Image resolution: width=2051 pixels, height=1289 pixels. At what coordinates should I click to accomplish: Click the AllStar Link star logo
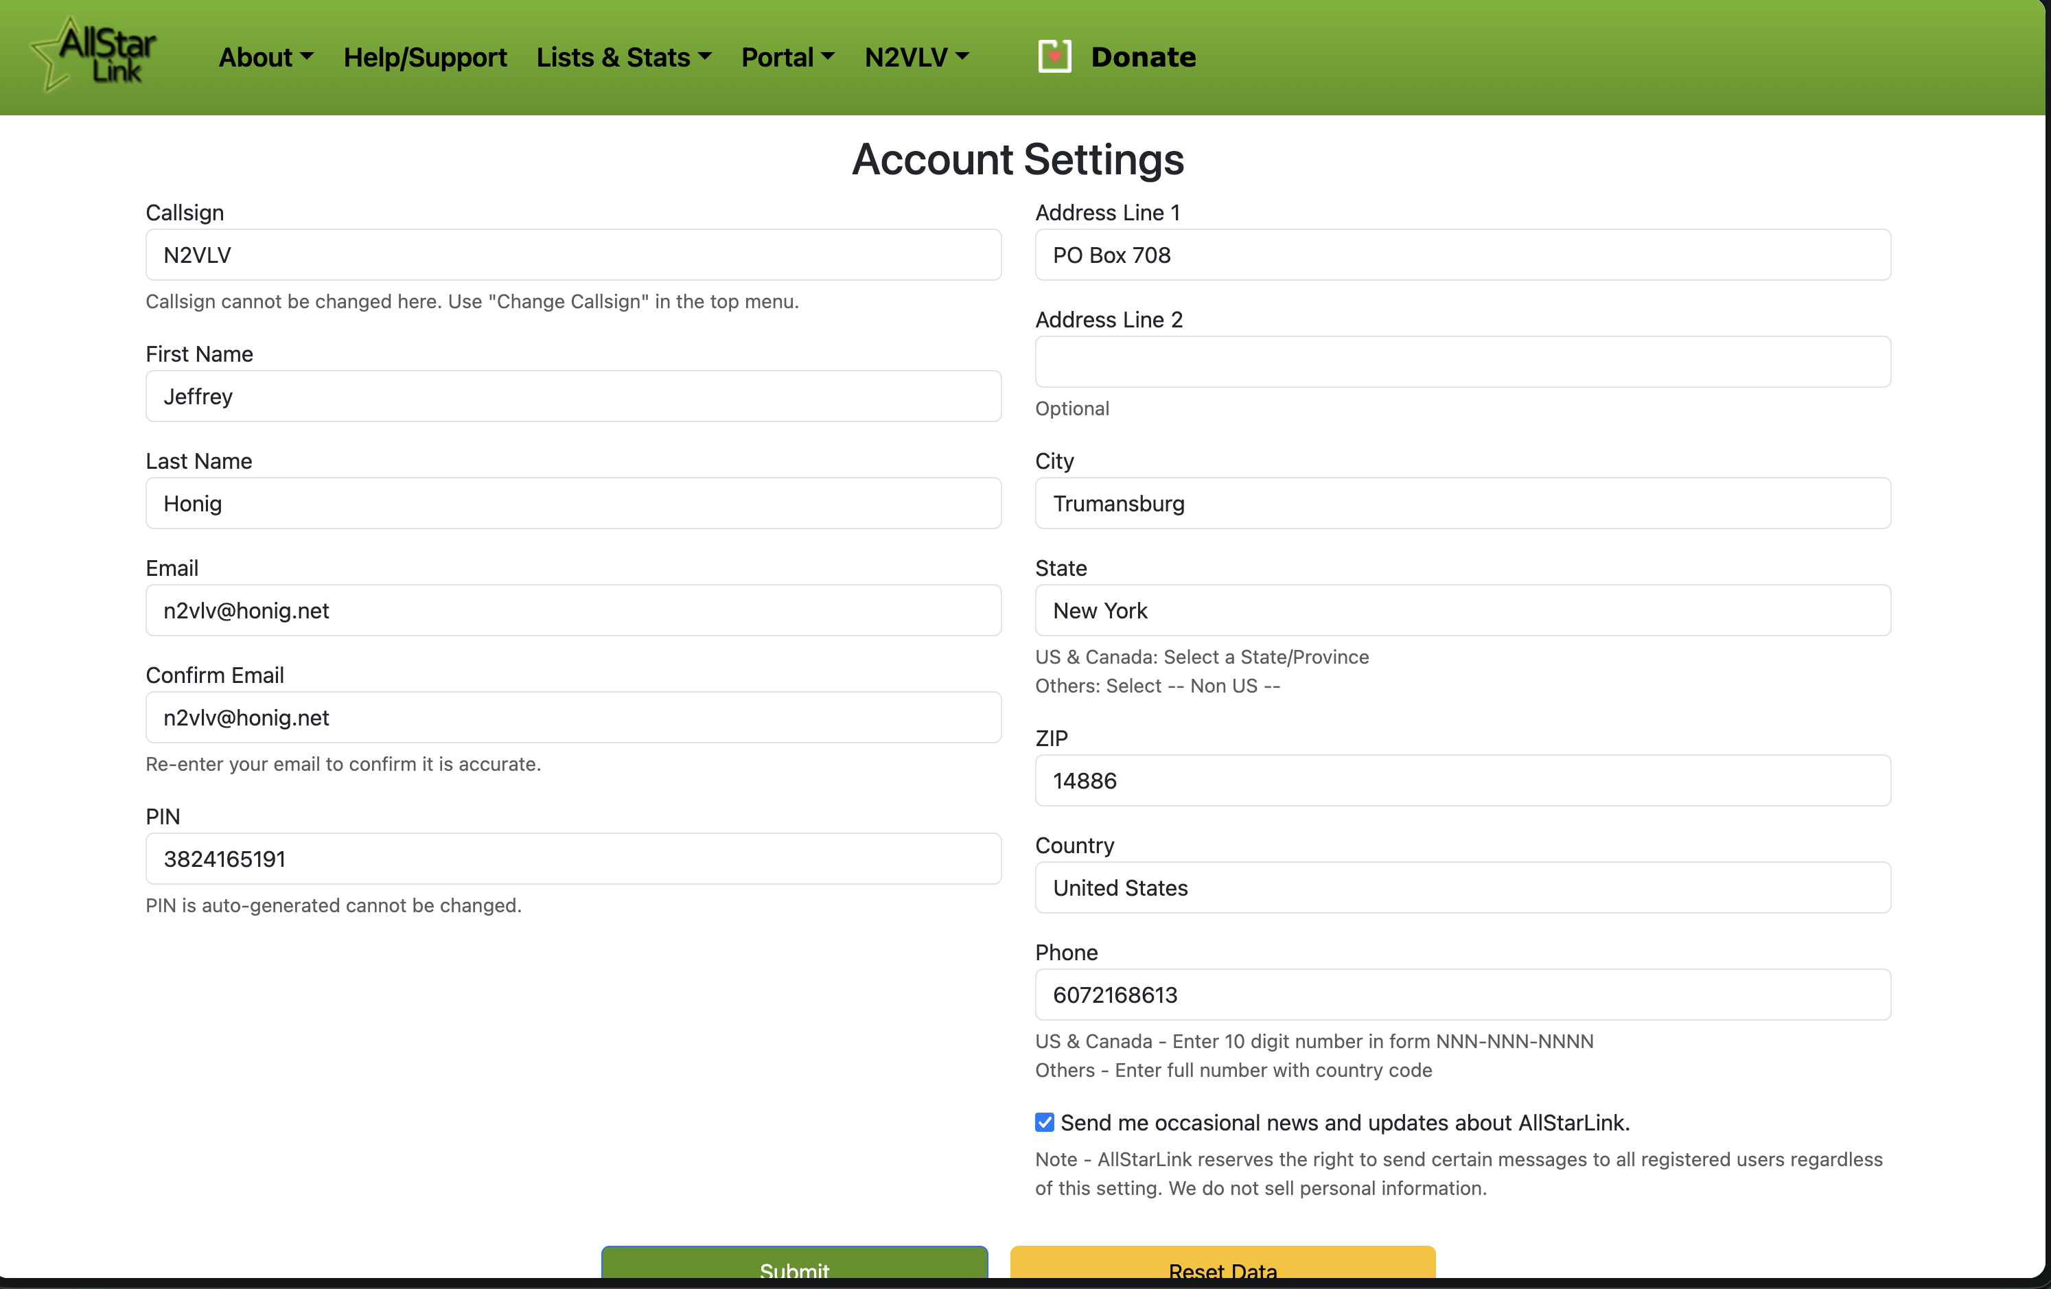92,54
